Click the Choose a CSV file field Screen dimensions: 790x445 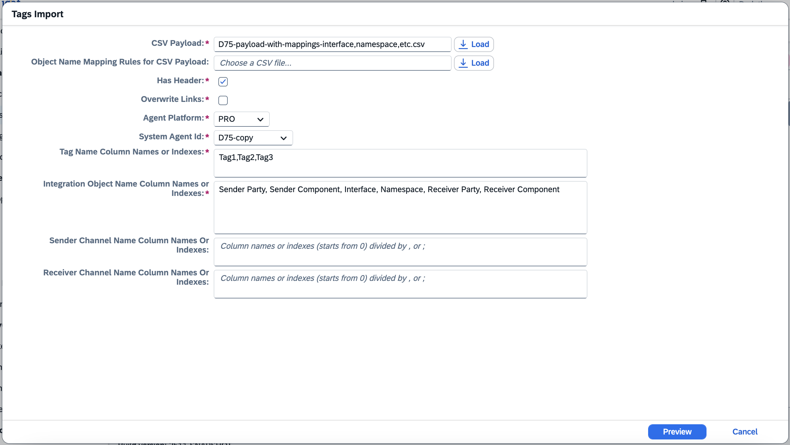pos(332,63)
